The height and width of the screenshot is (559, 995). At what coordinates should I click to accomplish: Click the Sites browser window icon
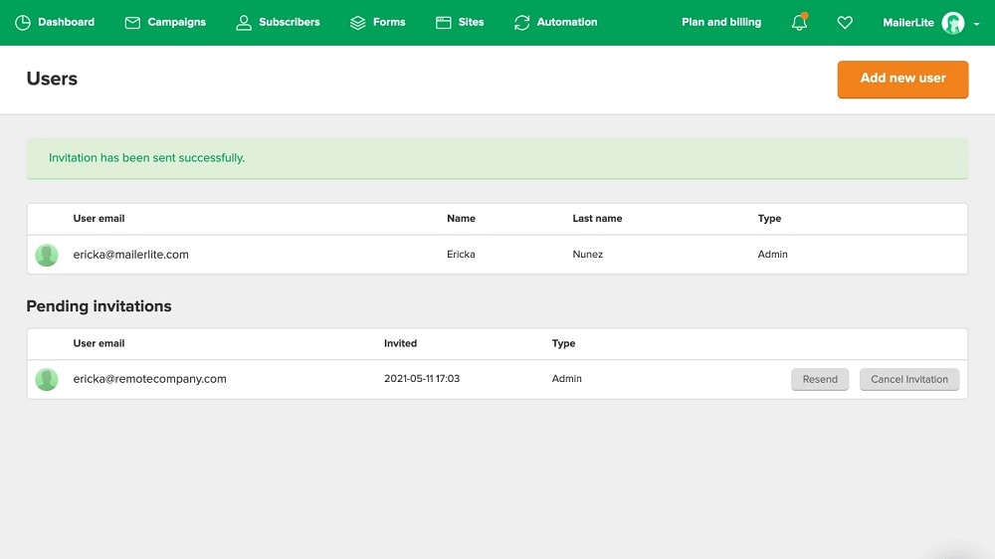[x=444, y=23]
